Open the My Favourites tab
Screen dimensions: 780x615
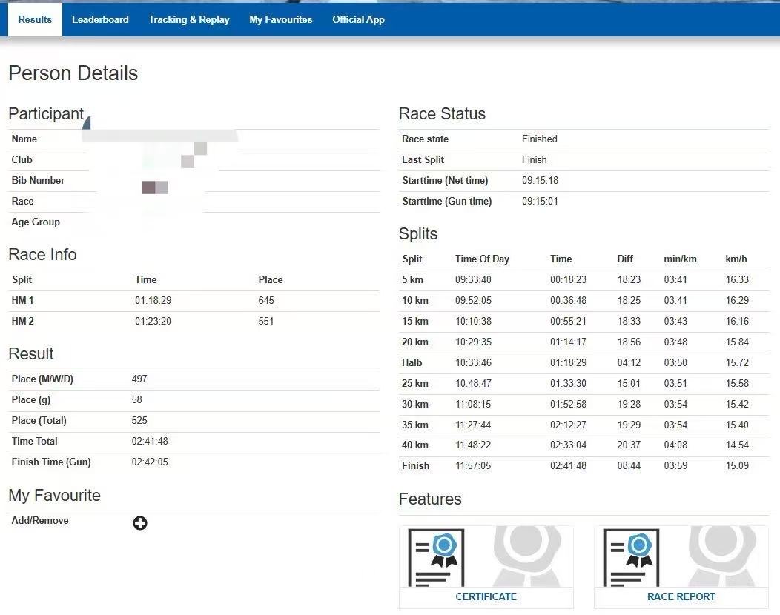[x=281, y=19]
